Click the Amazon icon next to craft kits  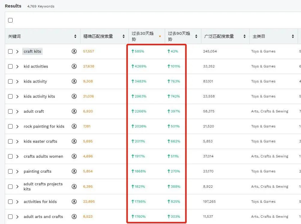(x=74, y=51)
